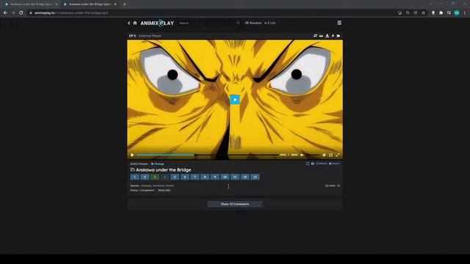Close the second browser tab
The image size is (470, 264).
[115, 4]
